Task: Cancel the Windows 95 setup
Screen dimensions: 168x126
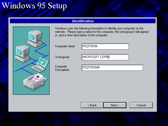Action: click(x=141, y=105)
